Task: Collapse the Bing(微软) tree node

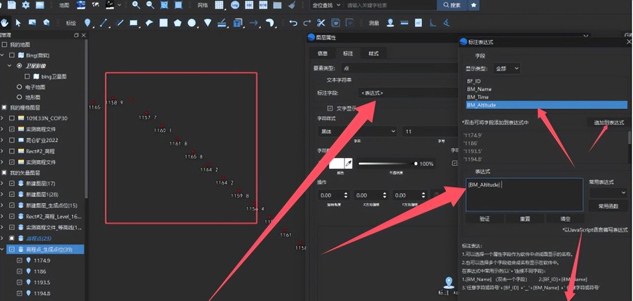Action: point(3,55)
